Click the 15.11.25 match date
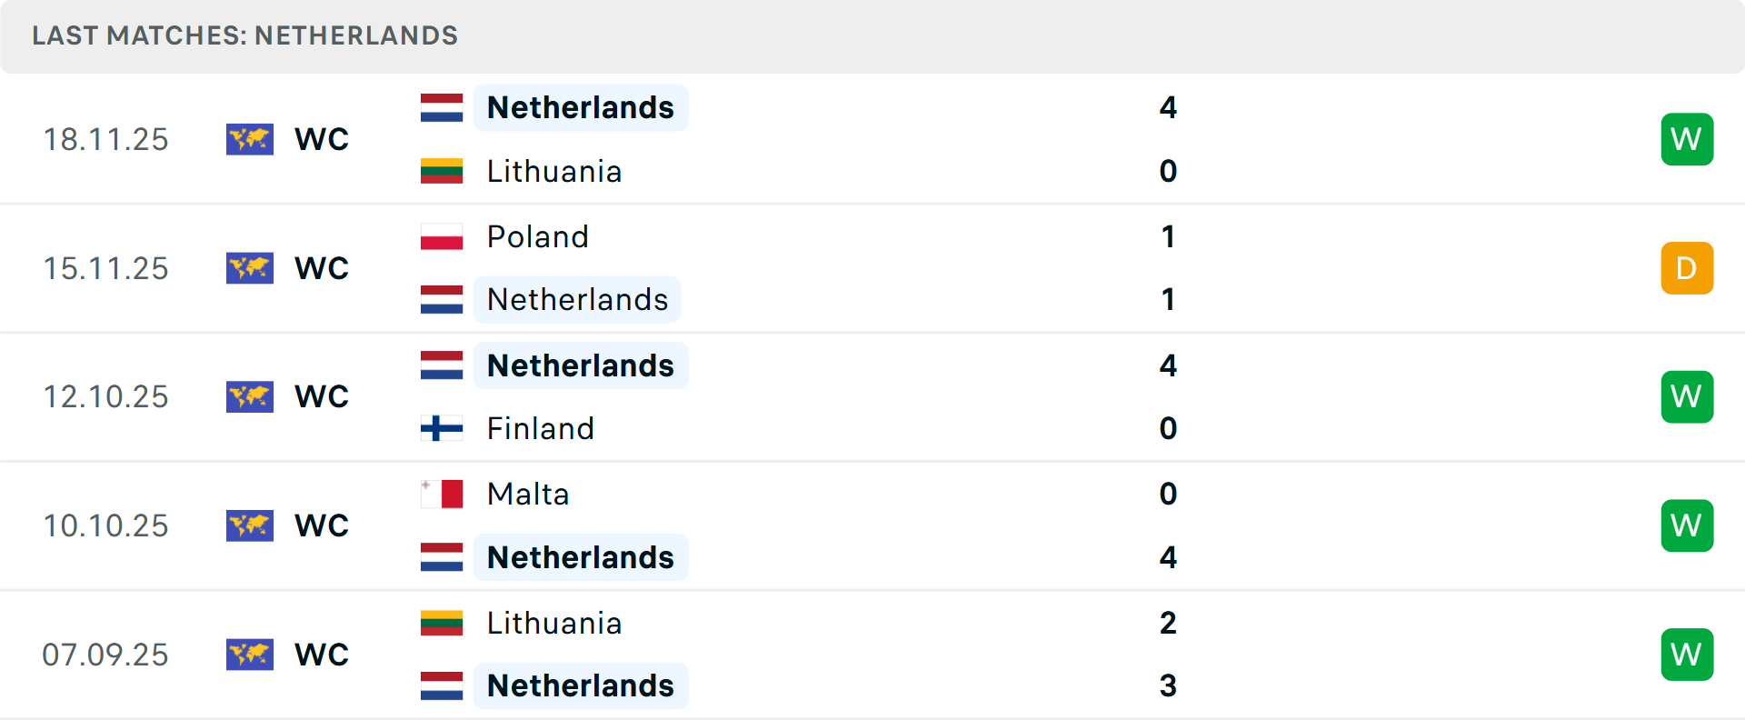 (106, 268)
